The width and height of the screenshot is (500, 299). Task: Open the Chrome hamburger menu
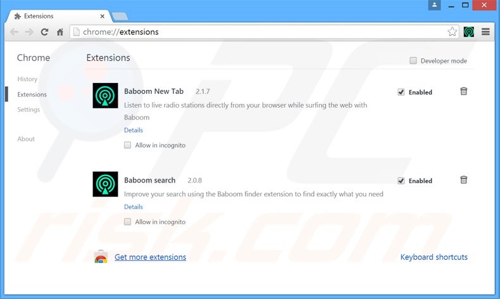[x=485, y=32]
